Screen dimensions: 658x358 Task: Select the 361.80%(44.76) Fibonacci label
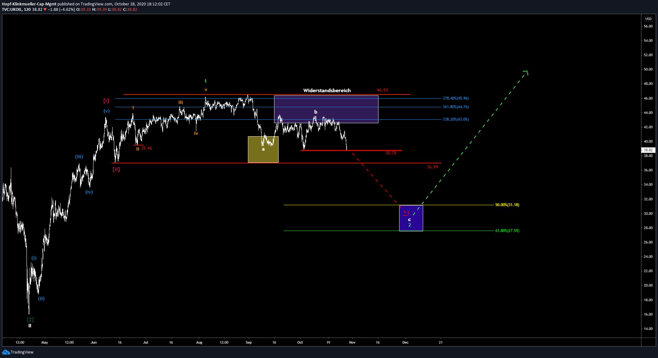[x=456, y=107]
